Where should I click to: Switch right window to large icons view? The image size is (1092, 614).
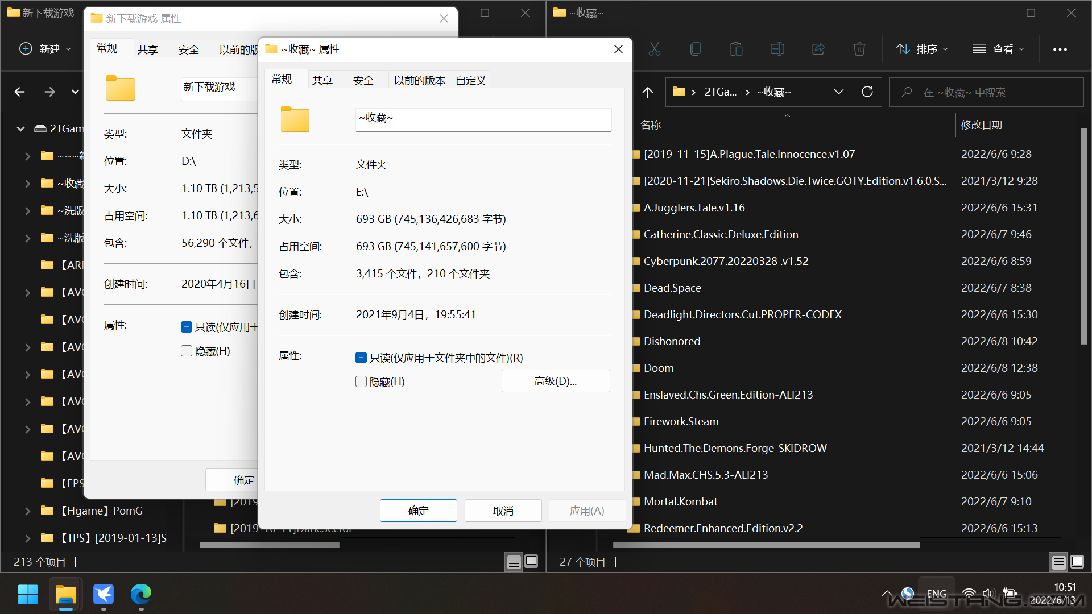pyautogui.click(x=1077, y=562)
